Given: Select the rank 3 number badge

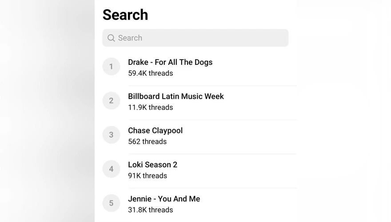Looking at the screenshot, I should tap(111, 135).
